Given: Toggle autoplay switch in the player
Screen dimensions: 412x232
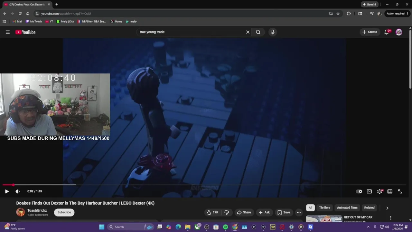Looking at the screenshot, I should [x=359, y=191].
